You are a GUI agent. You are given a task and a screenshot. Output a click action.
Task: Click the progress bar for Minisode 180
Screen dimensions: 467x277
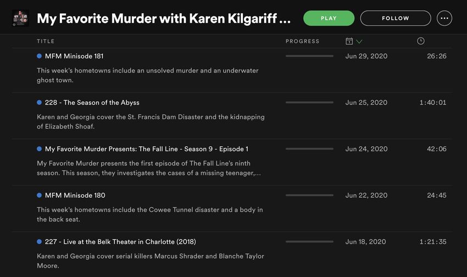coord(309,196)
